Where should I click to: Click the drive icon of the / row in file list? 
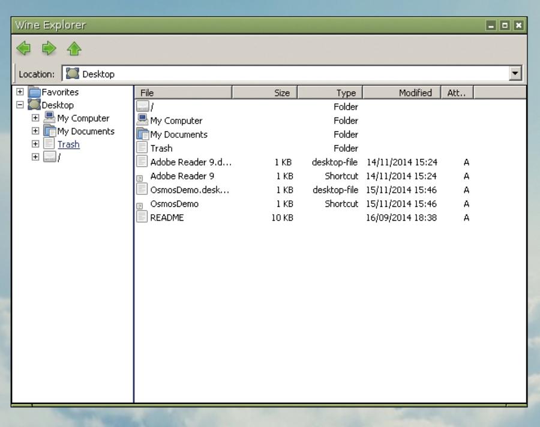142,106
